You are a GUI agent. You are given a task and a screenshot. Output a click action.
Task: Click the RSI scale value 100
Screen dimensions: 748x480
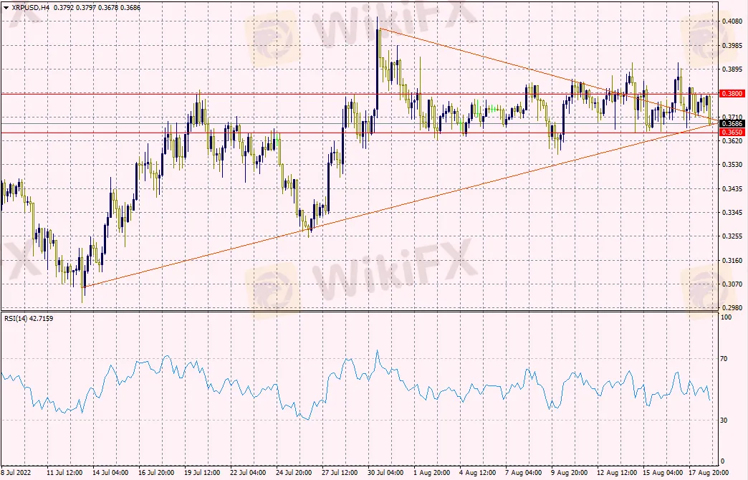726,317
